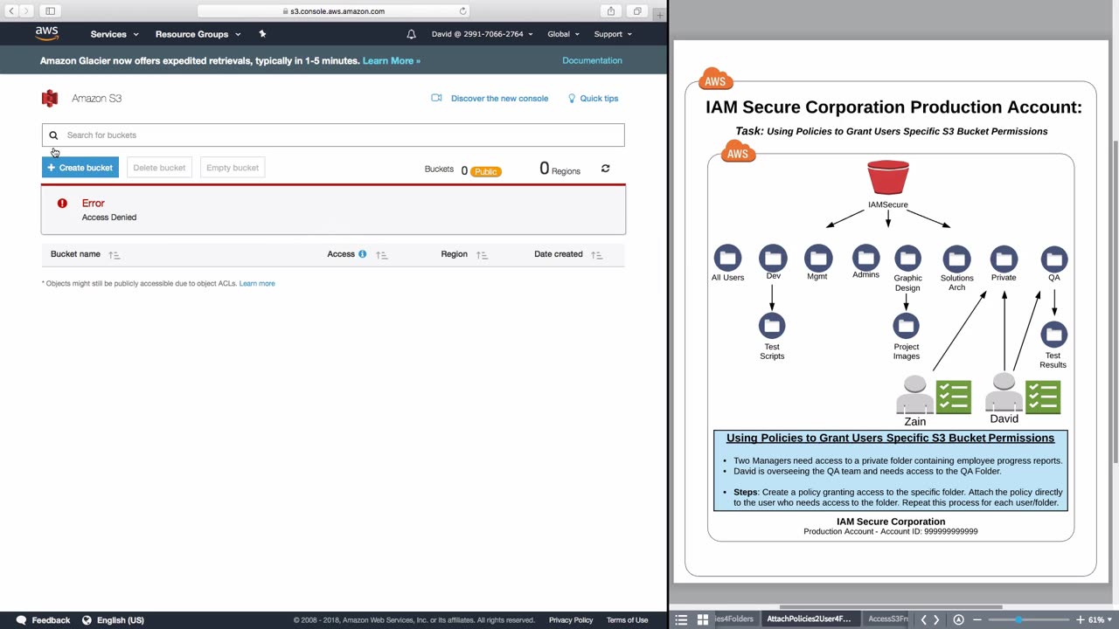Viewport: 1119px width, 629px height.
Task: Open the notifications bell
Action: [x=411, y=34]
